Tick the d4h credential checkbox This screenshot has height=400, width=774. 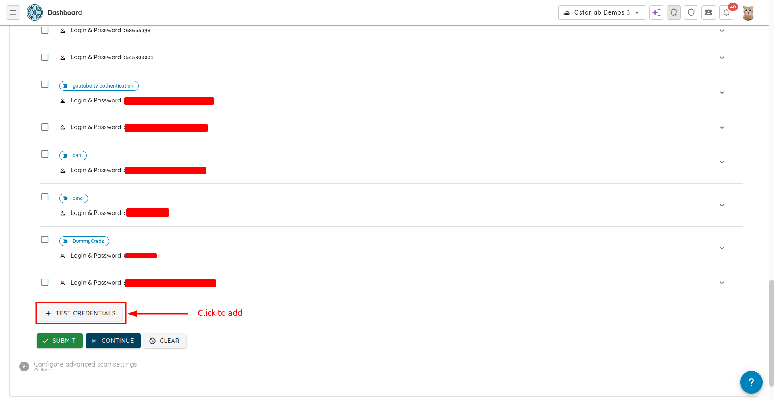(x=45, y=154)
